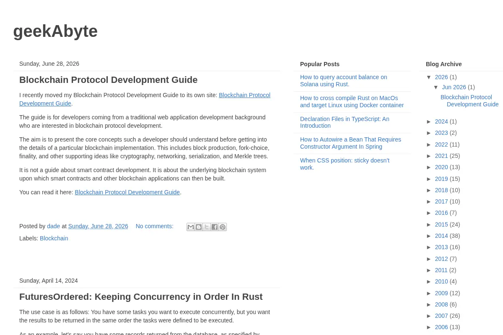Open Declaration Files in TypeScript post

[x=345, y=122]
